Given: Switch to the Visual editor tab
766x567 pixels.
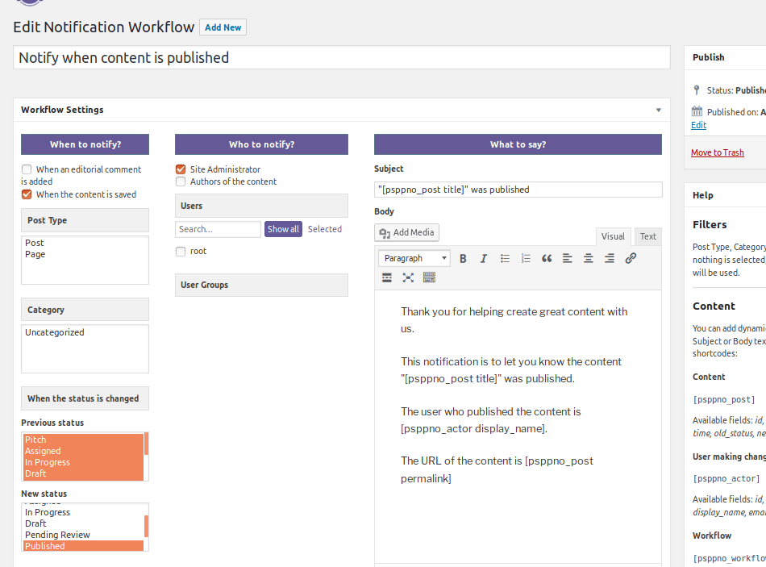Looking at the screenshot, I should coord(613,236).
